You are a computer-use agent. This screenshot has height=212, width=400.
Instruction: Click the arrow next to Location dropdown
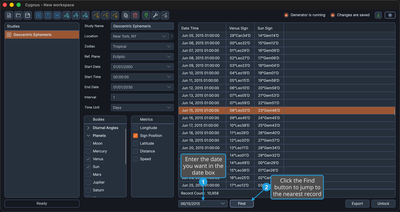click(172, 36)
